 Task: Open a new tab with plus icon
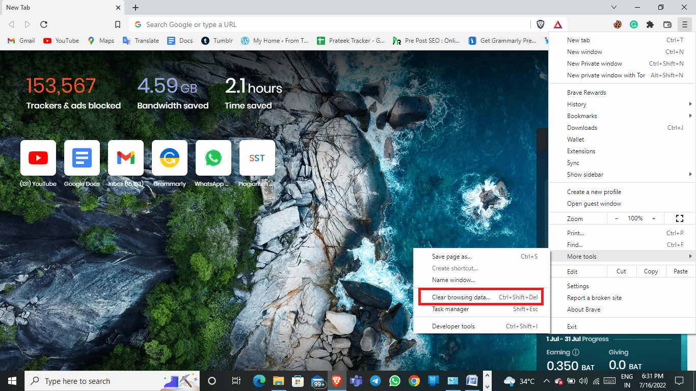point(136,8)
